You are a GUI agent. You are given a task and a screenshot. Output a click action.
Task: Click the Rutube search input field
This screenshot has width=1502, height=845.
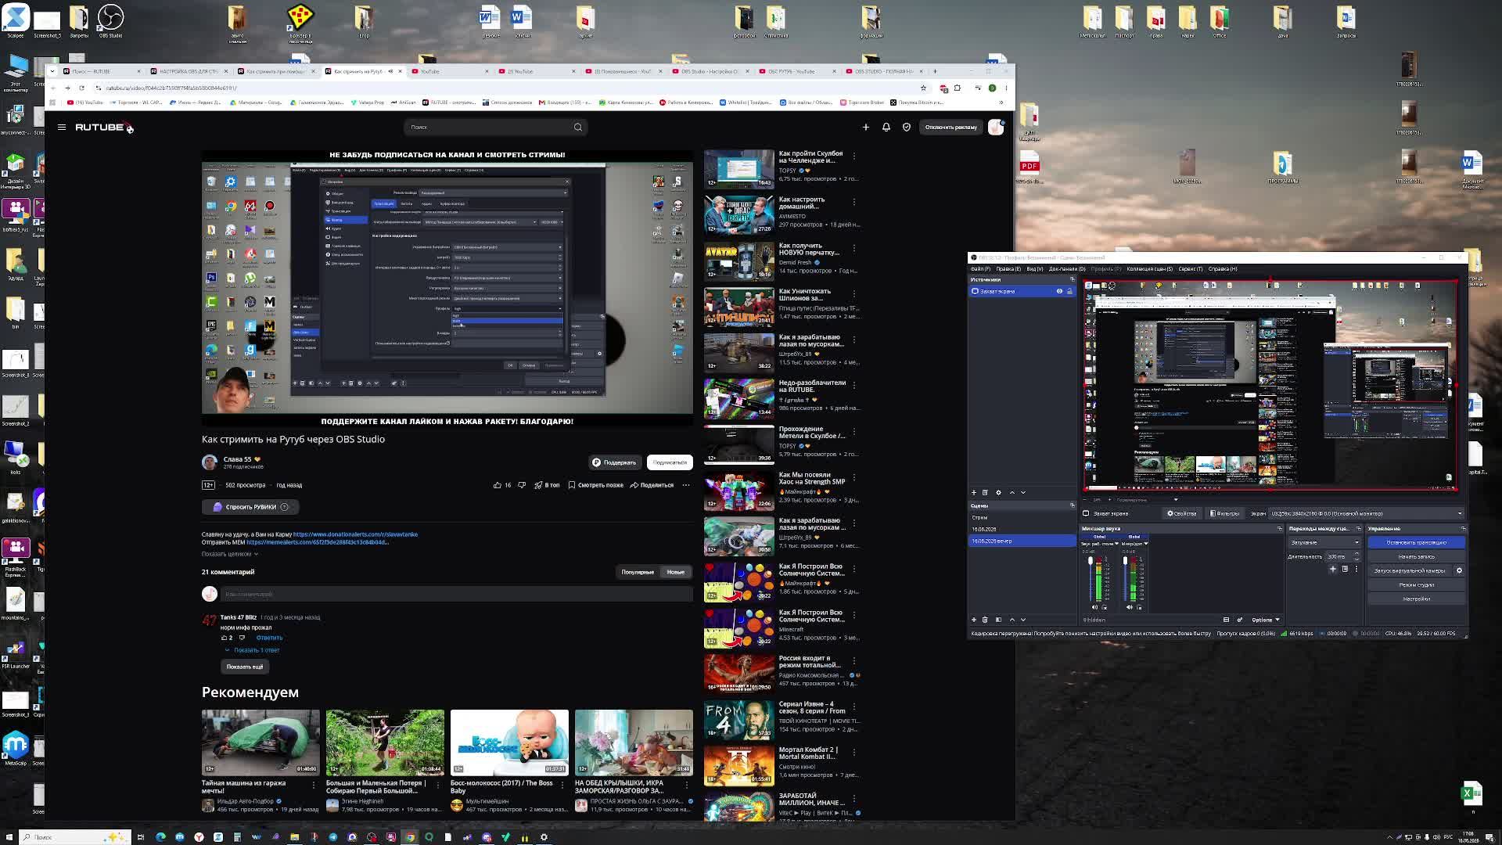click(x=487, y=127)
